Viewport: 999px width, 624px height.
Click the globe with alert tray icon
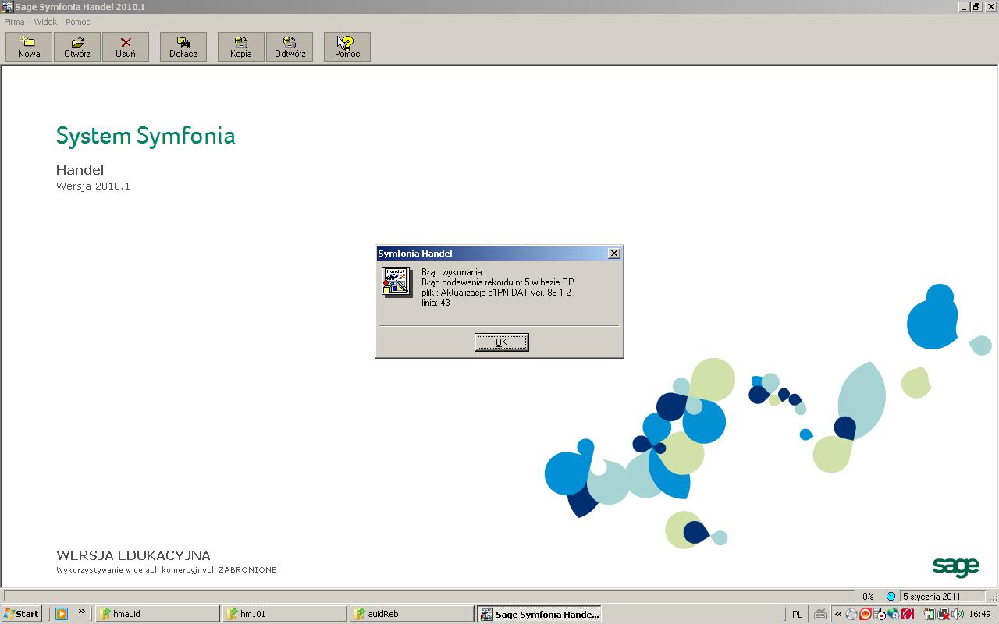click(893, 614)
